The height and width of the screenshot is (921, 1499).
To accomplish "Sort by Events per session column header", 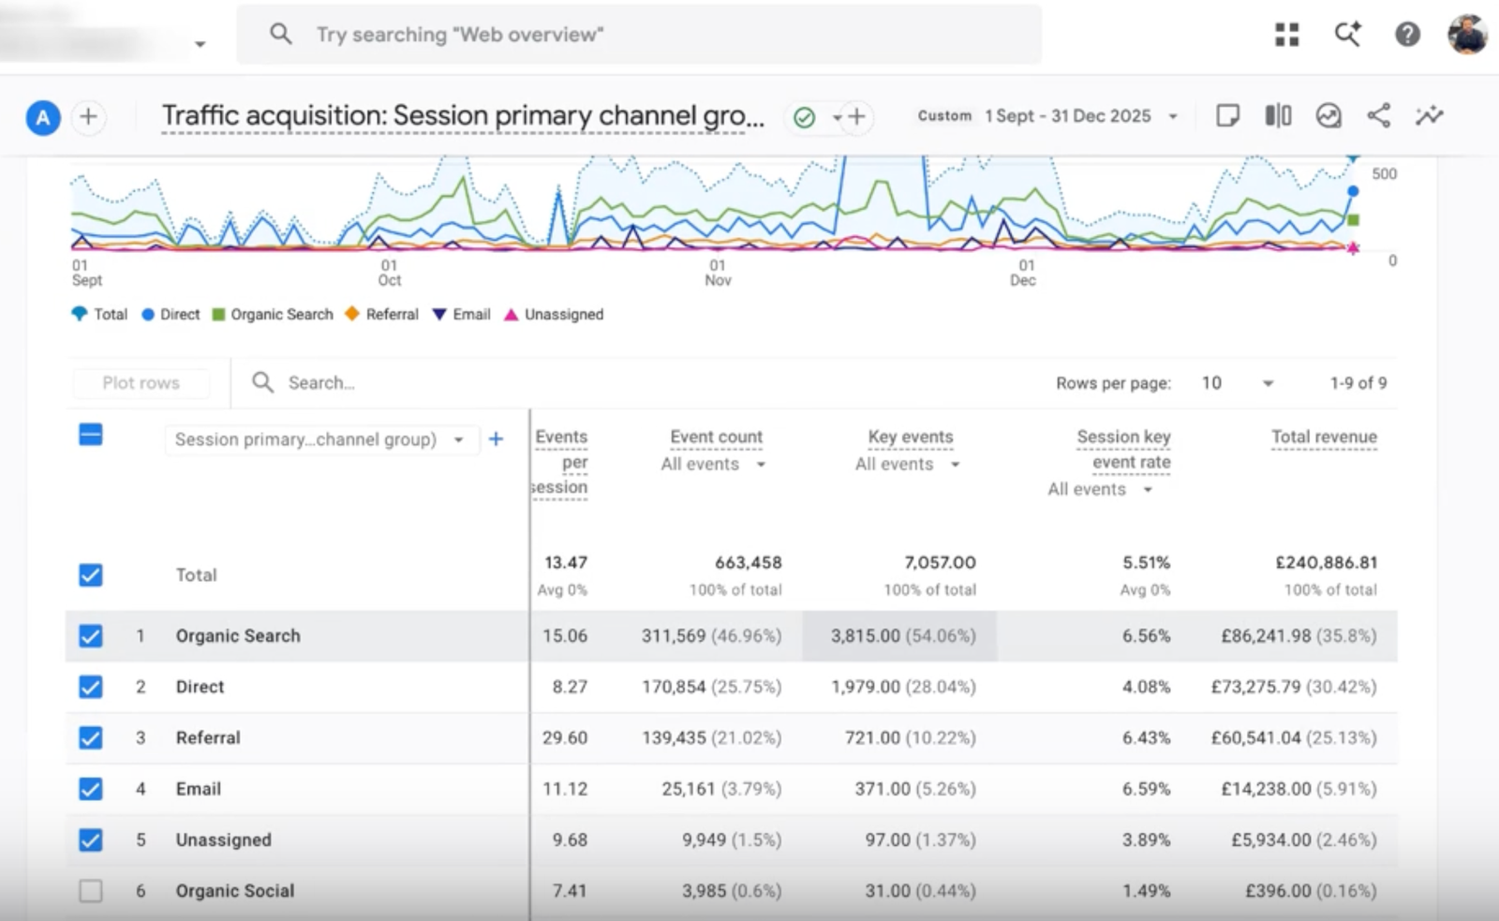I will coord(561,462).
